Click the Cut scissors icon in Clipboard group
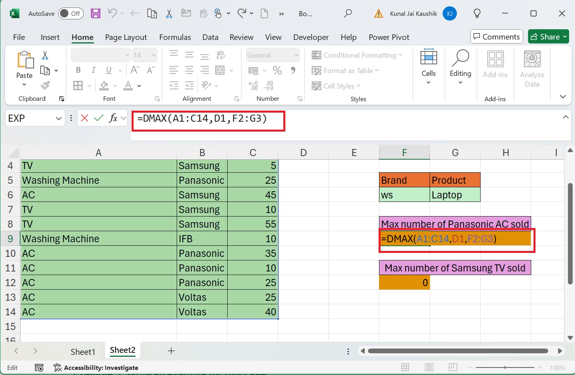Image resolution: width=575 pixels, height=375 pixels. 45,55
